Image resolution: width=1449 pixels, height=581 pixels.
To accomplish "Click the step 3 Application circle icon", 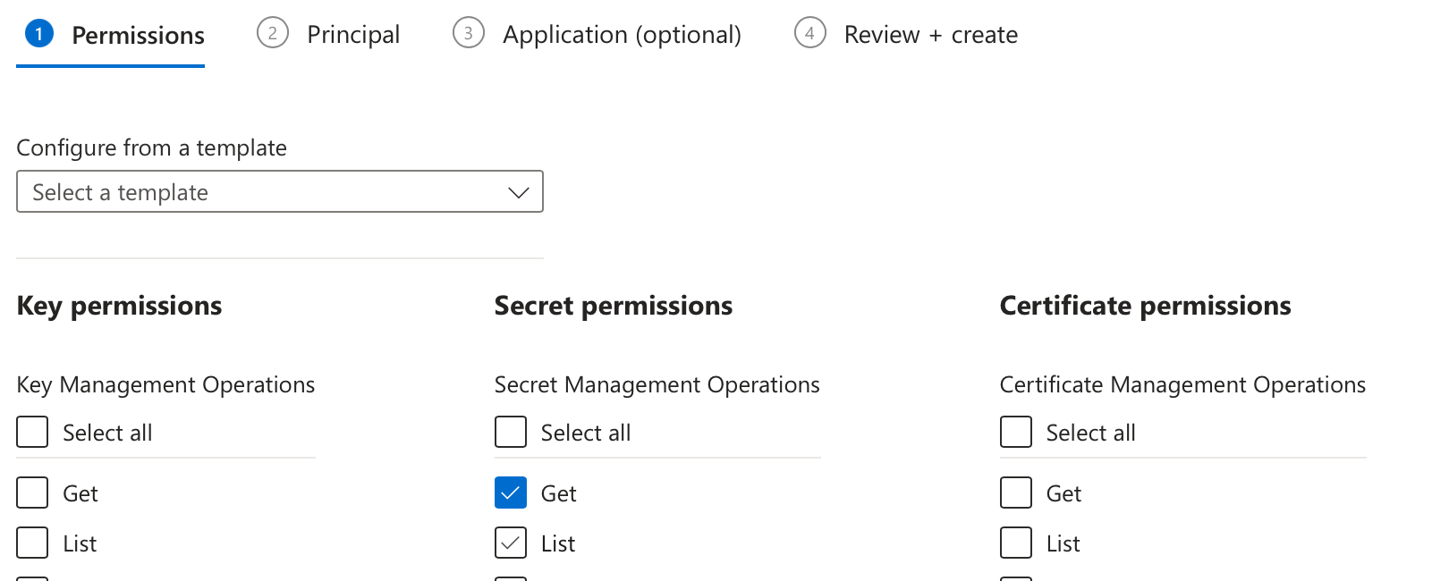I will coord(469,34).
